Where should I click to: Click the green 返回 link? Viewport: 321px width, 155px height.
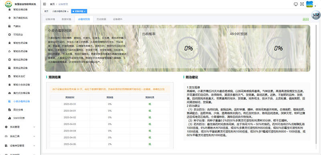(x=306, y=19)
